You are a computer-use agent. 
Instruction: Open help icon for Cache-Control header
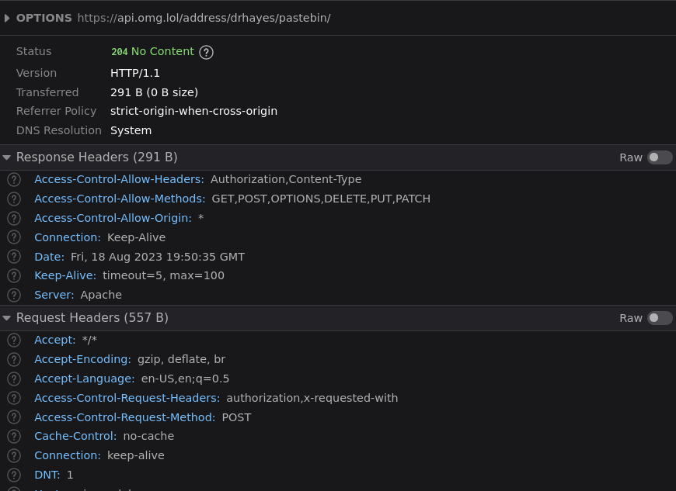(x=14, y=437)
